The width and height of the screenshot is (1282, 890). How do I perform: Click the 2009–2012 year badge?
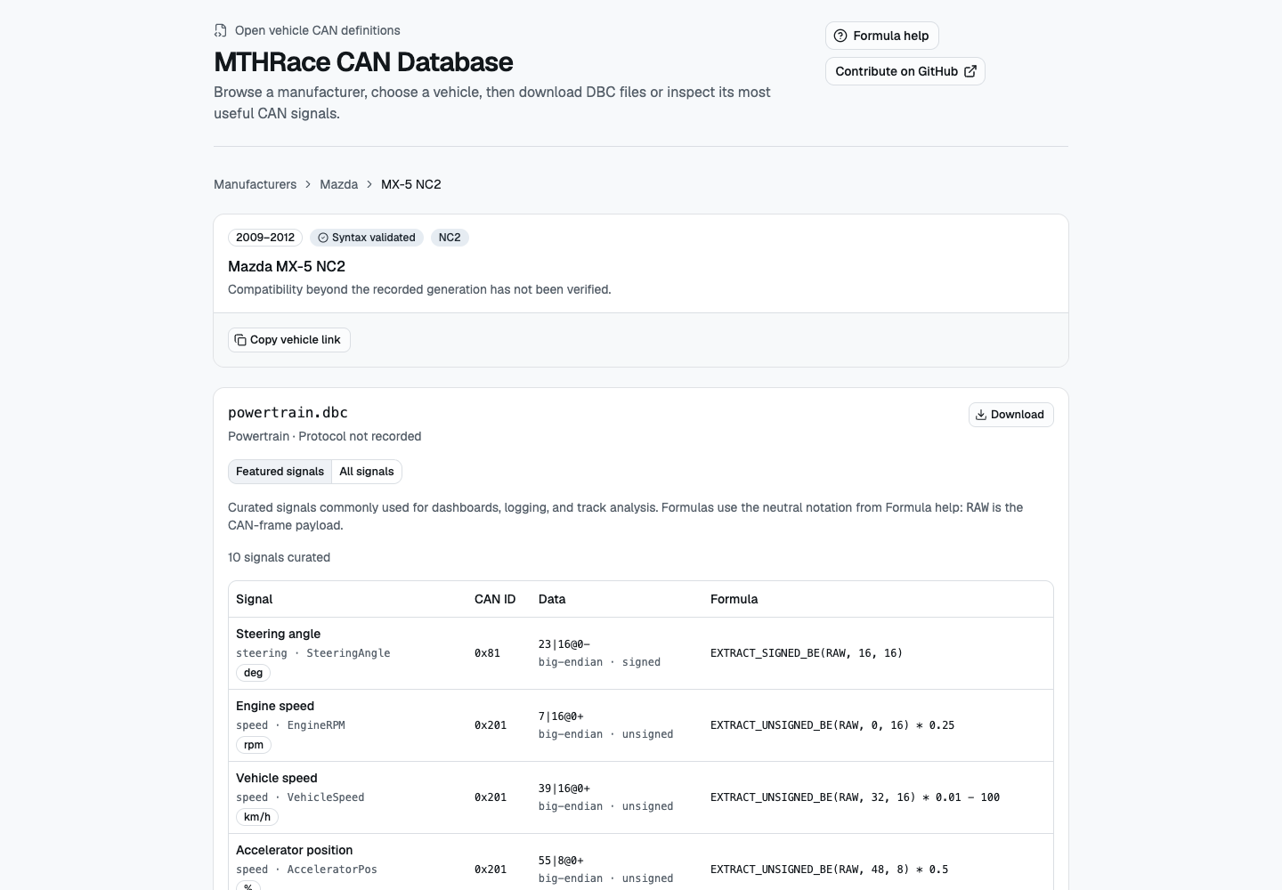265,238
